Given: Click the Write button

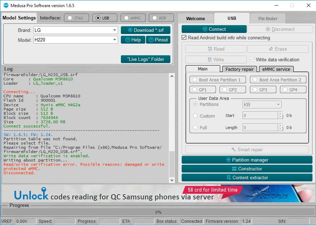Looking at the screenshot, I should point(216,60).
